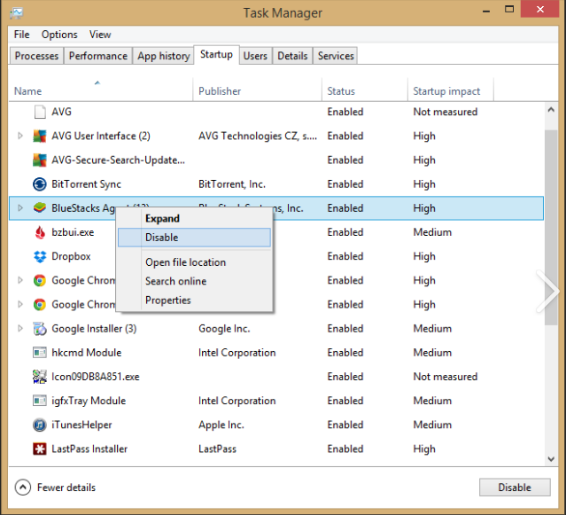Click the BitTorrent Sync app icon
This screenshot has height=515, width=566.
click(x=39, y=184)
